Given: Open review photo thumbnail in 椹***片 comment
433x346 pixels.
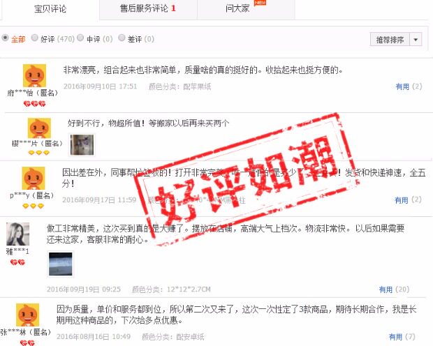Looking at the screenshot, I should tap(82, 145).
